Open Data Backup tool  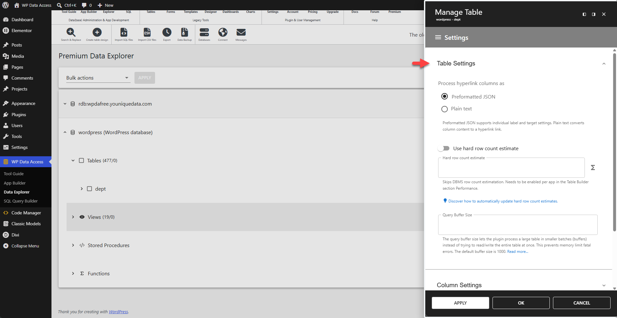point(185,34)
